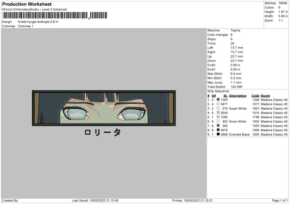Click the 'Page 1 of 1' footer

click(x=280, y=201)
